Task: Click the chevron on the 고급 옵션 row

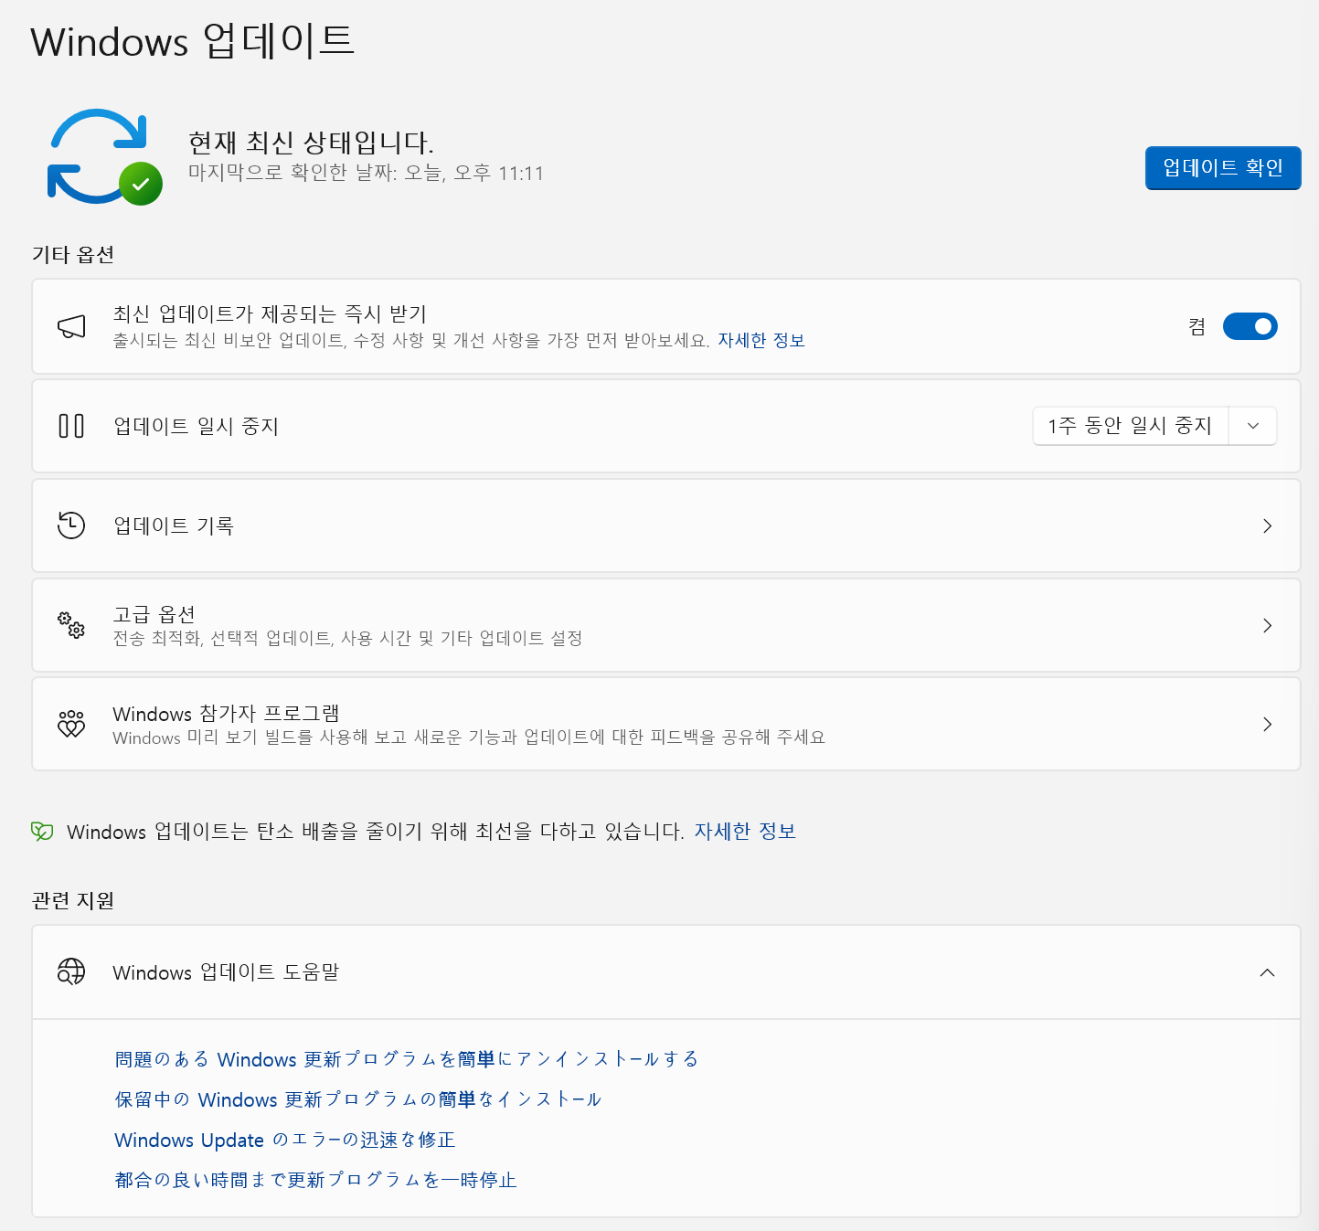Action: coord(1267,625)
